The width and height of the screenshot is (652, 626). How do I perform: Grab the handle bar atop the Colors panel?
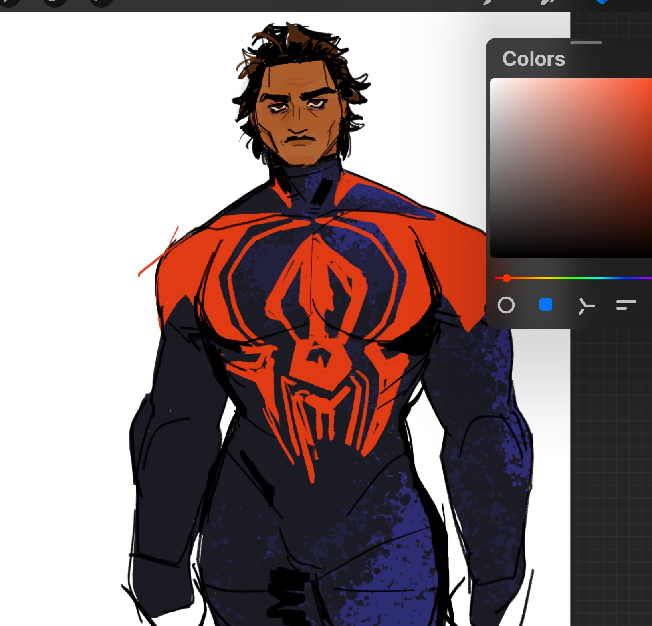click(x=586, y=42)
